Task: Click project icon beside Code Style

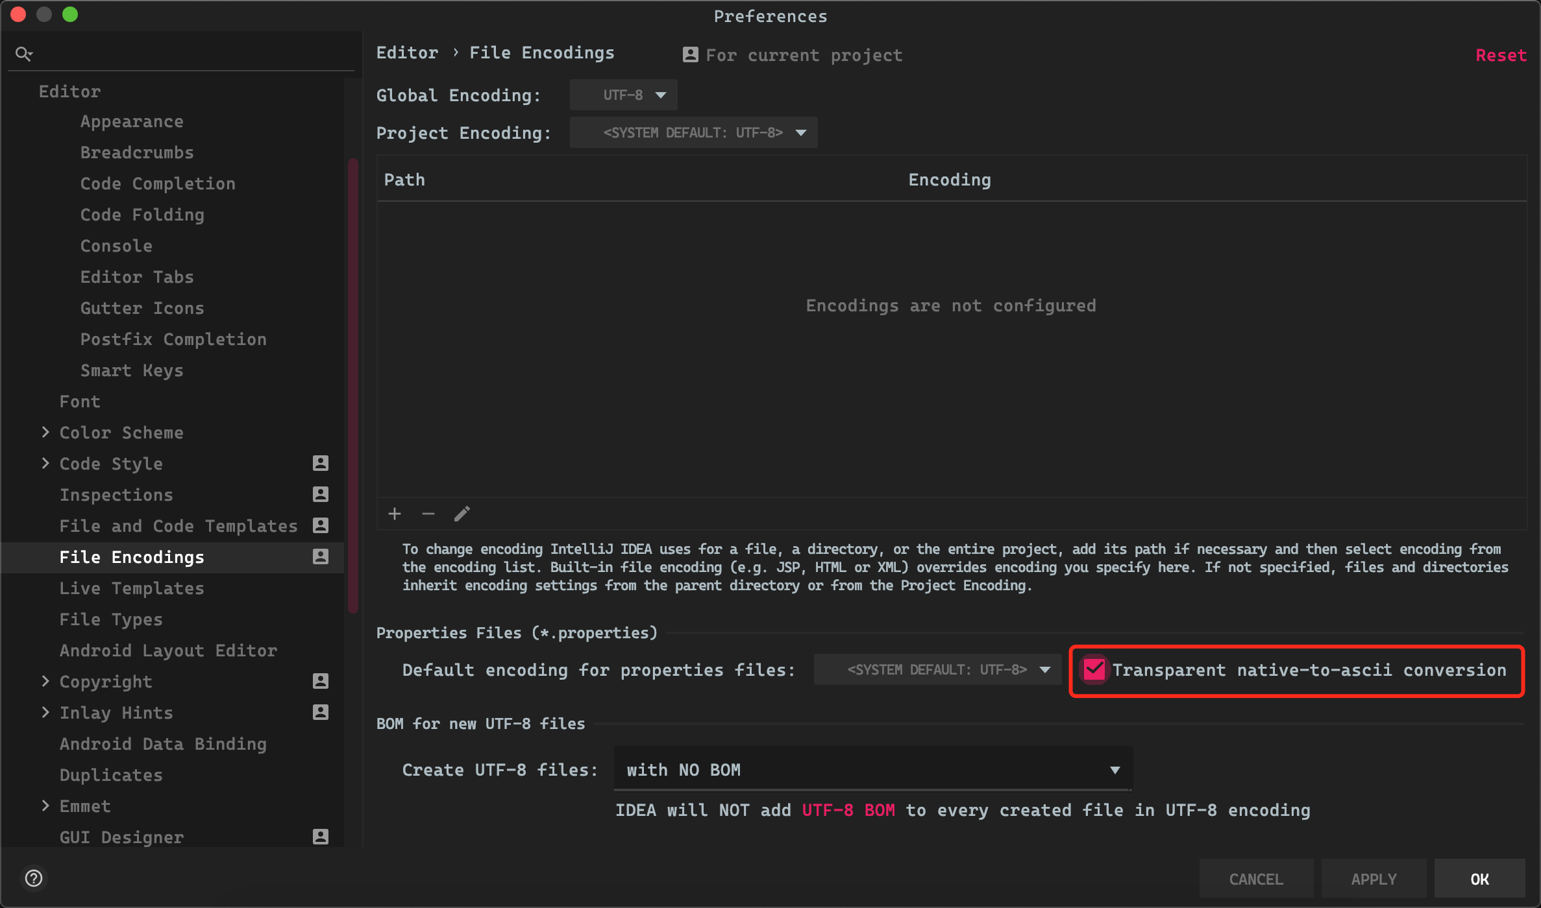Action: [321, 463]
